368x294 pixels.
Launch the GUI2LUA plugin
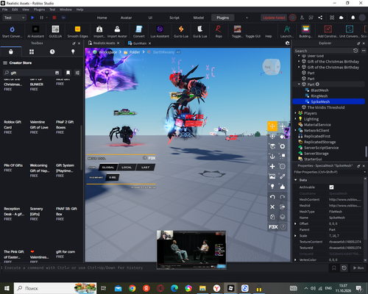click(x=55, y=32)
